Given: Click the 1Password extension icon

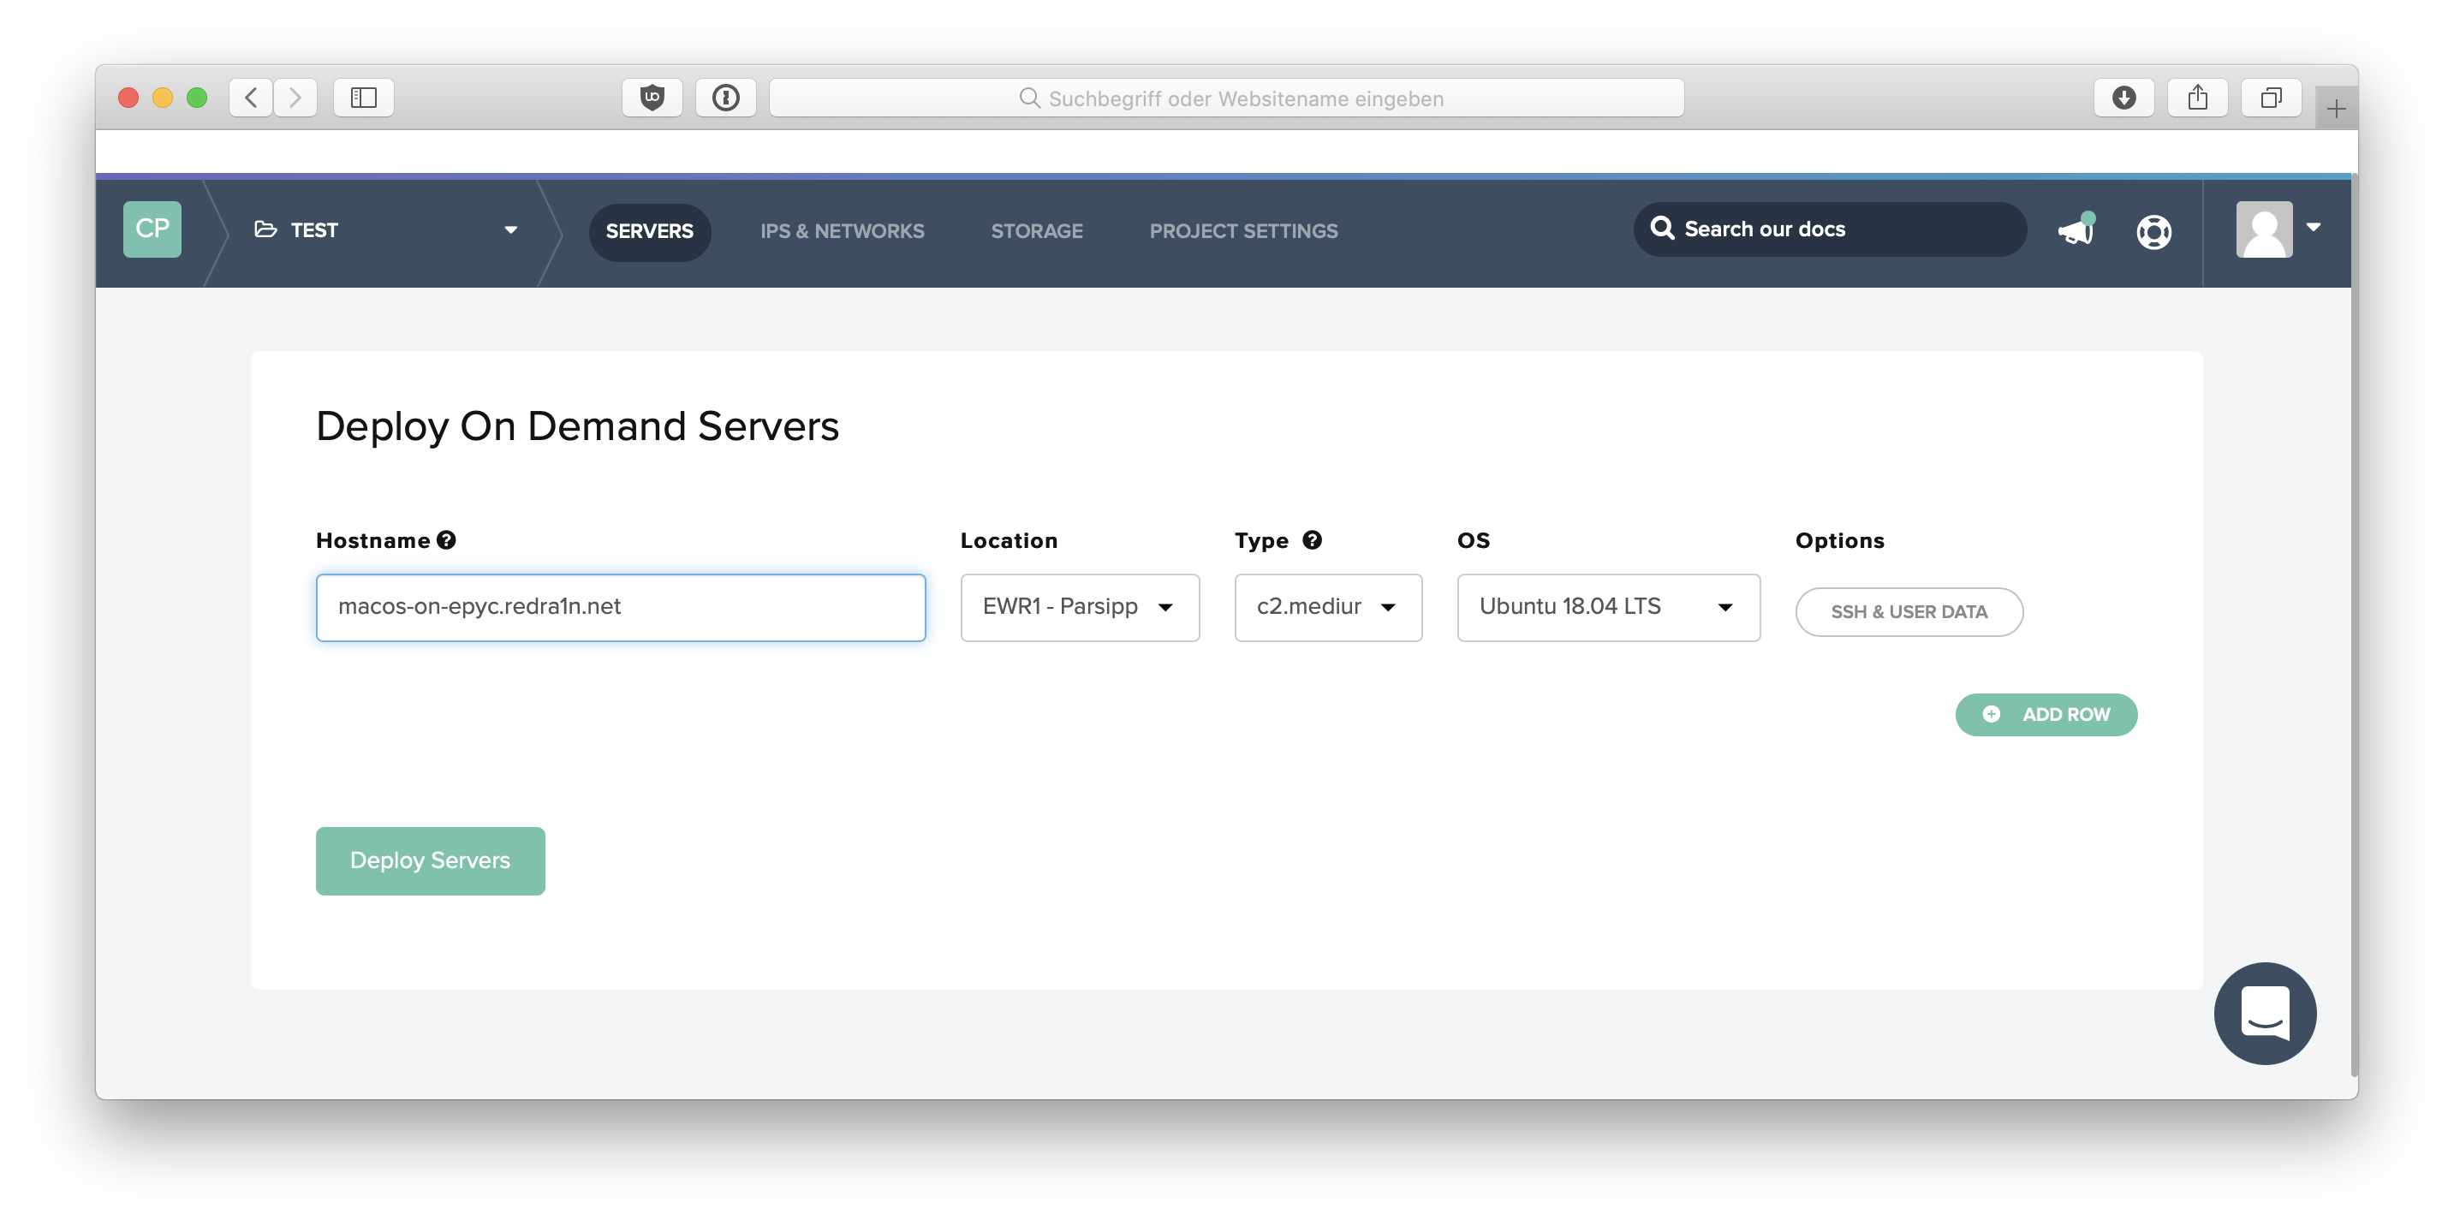Looking at the screenshot, I should (x=726, y=97).
